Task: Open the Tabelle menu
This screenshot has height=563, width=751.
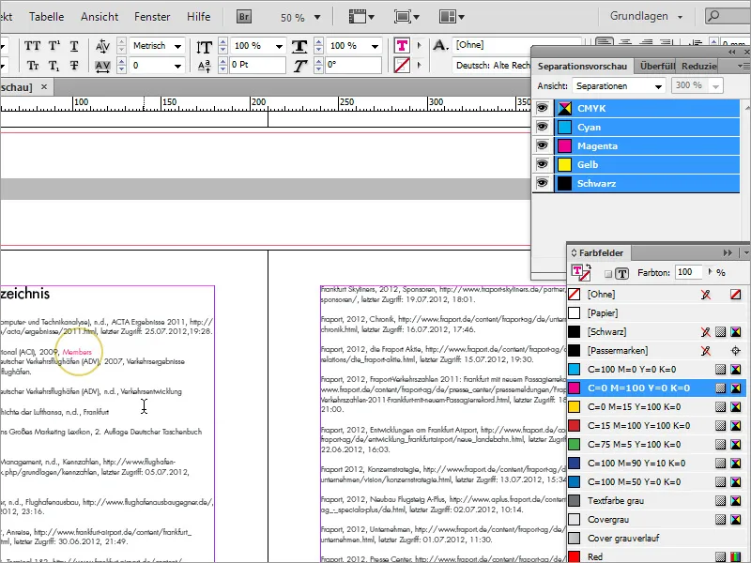Action: pos(46,17)
